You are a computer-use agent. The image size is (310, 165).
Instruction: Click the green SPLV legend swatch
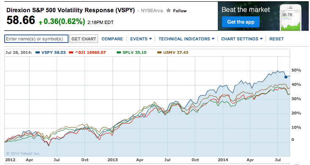pos(118,53)
